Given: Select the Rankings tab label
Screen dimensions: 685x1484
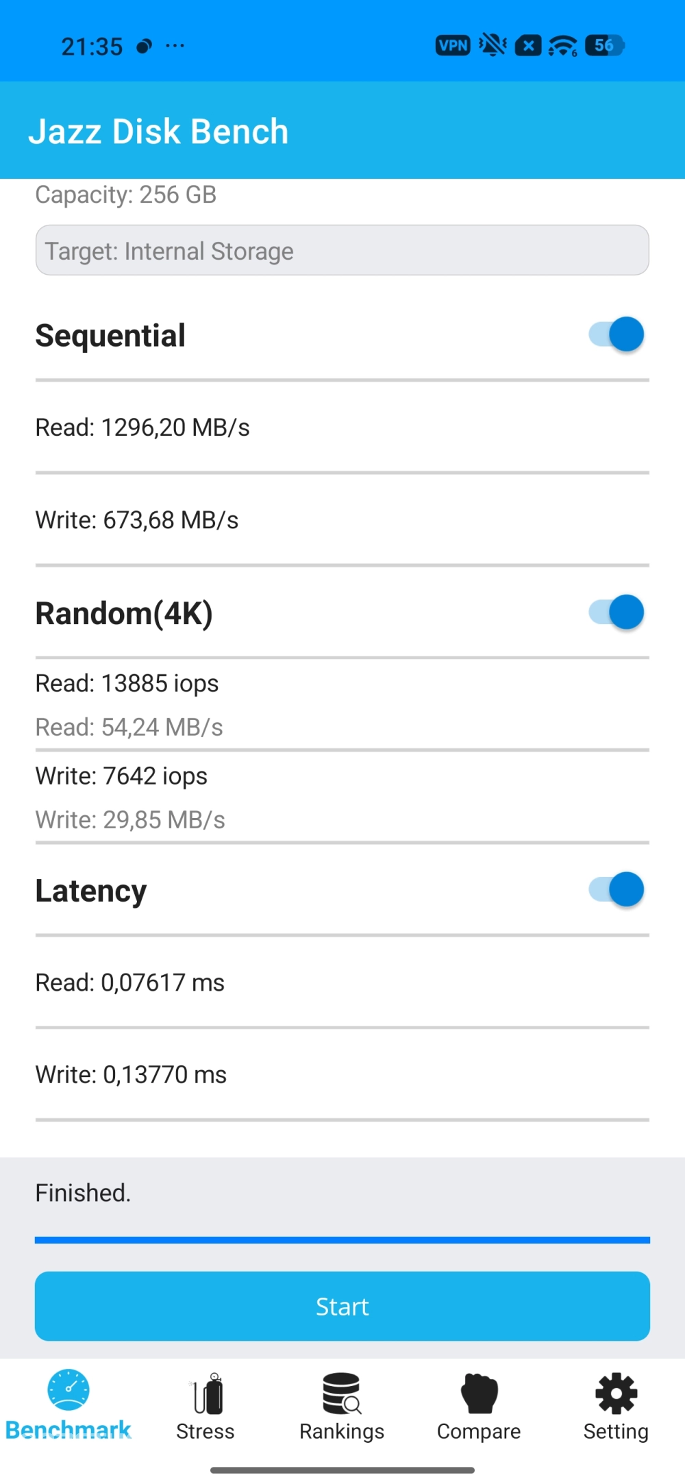Looking at the screenshot, I should (342, 1431).
